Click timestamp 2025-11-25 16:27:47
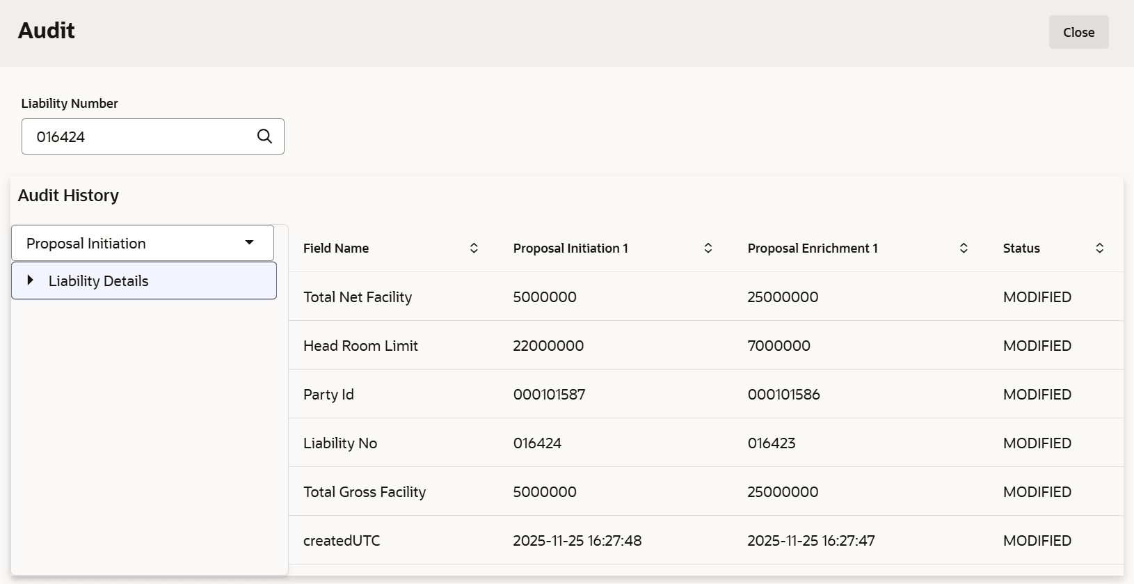This screenshot has width=1134, height=584. pyautogui.click(x=811, y=541)
